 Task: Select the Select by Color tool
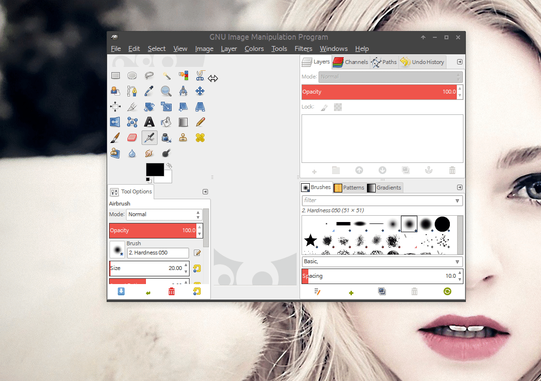183,75
